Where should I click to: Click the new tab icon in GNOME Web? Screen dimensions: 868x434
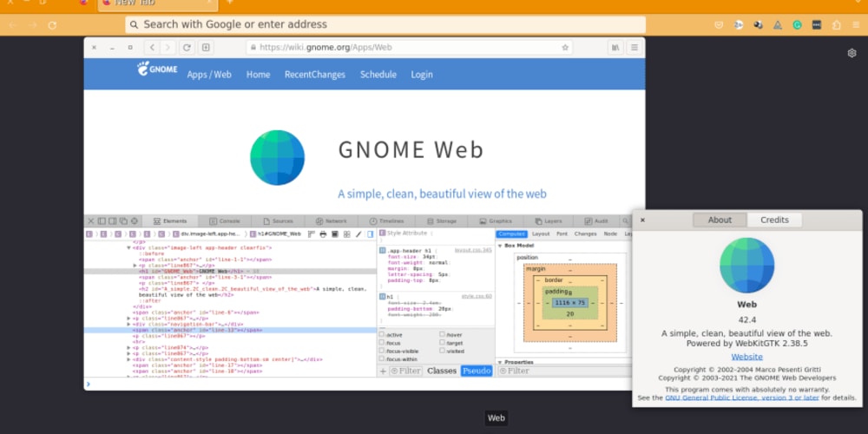click(207, 48)
